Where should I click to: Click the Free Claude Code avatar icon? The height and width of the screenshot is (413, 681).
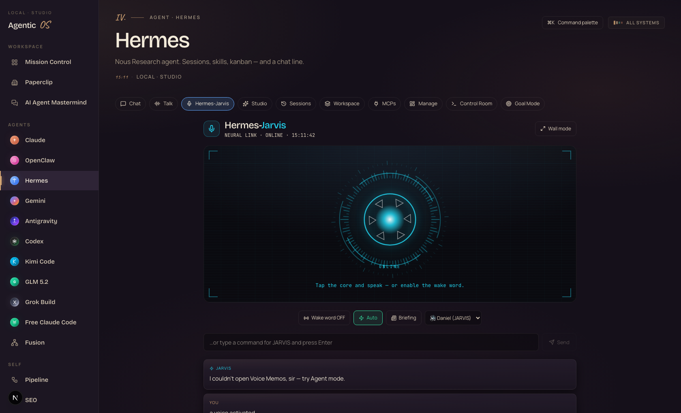pyautogui.click(x=15, y=322)
